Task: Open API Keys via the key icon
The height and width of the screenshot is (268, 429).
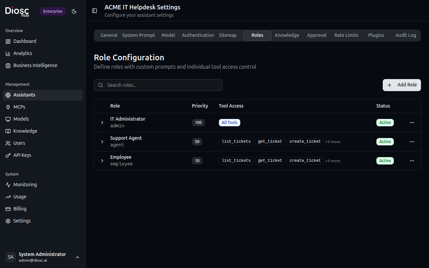Action: [8, 155]
